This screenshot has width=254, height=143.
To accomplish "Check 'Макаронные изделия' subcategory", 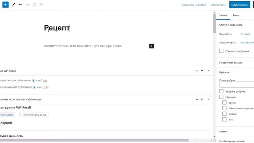I will 224,108.
